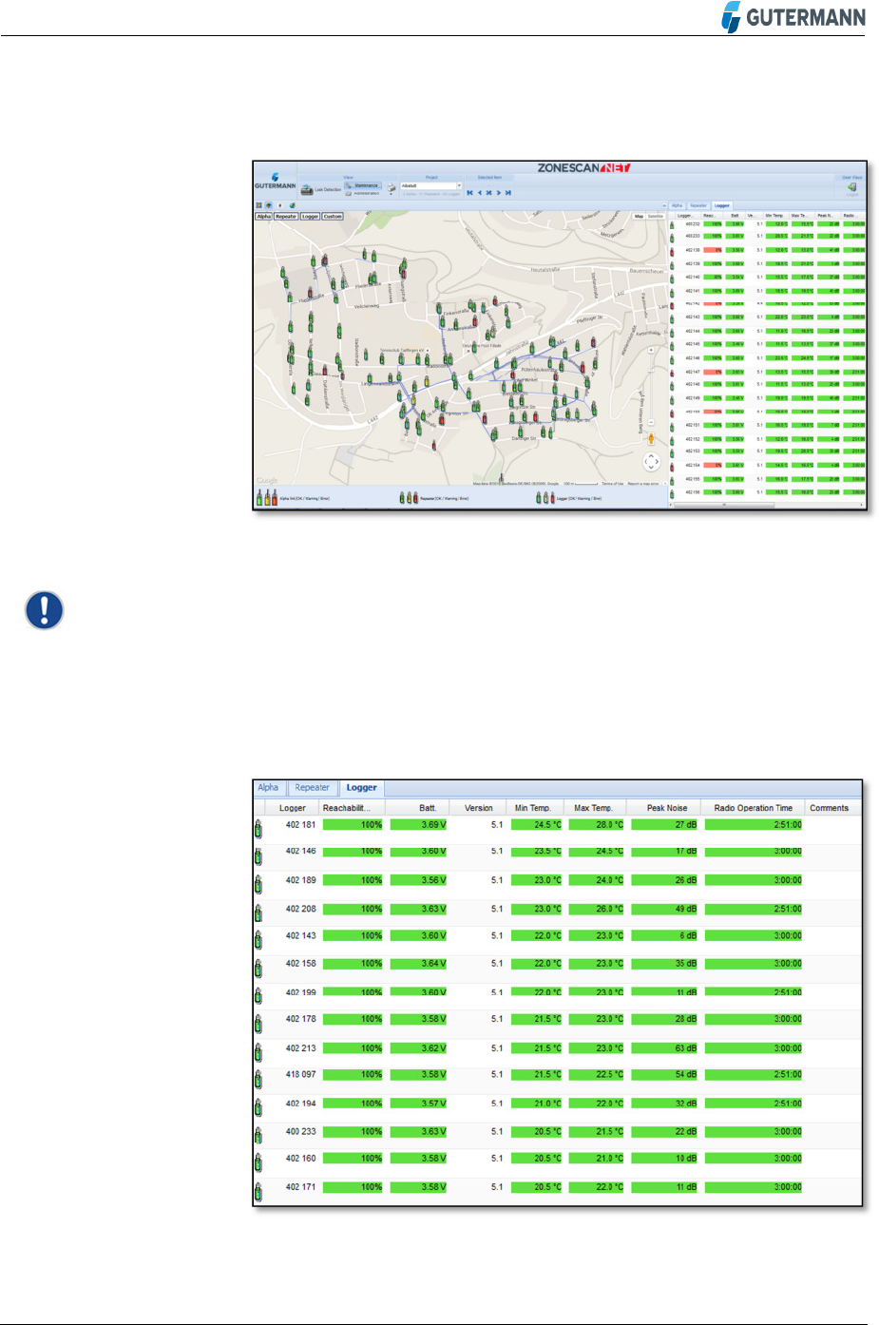Select Alpha tab in small map-side table
The height and width of the screenshot is (1325, 879).
pos(677,205)
